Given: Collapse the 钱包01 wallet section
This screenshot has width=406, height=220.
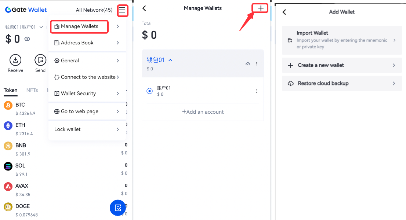Looking at the screenshot, I should 170,60.
